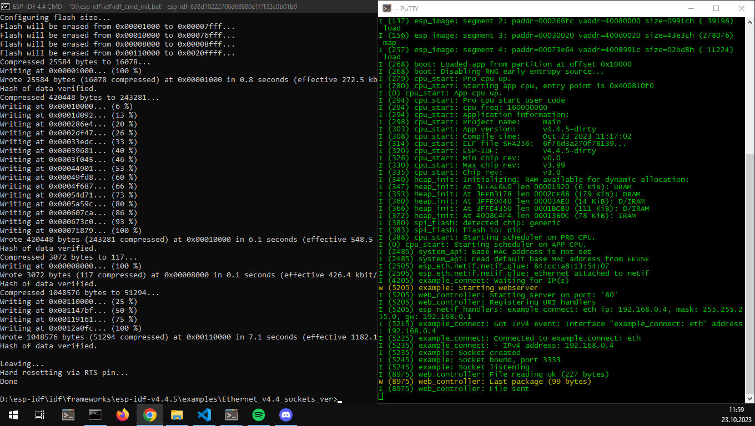This screenshot has height=426, width=755.
Task: Open Google Chrome from the taskbar
Action: click(x=149, y=414)
